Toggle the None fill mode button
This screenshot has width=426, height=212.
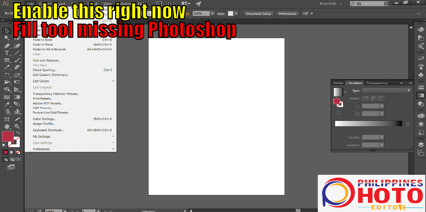coord(19,152)
